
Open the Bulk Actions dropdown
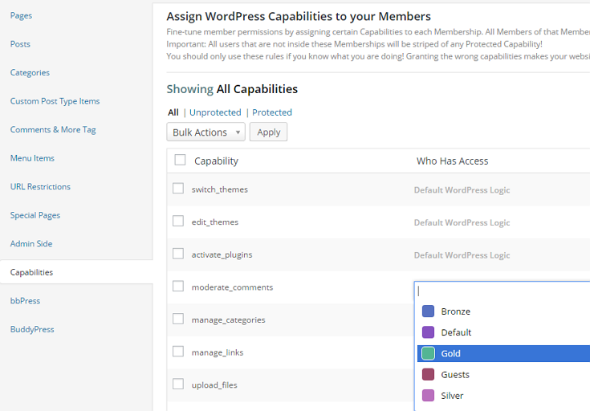[x=205, y=132]
